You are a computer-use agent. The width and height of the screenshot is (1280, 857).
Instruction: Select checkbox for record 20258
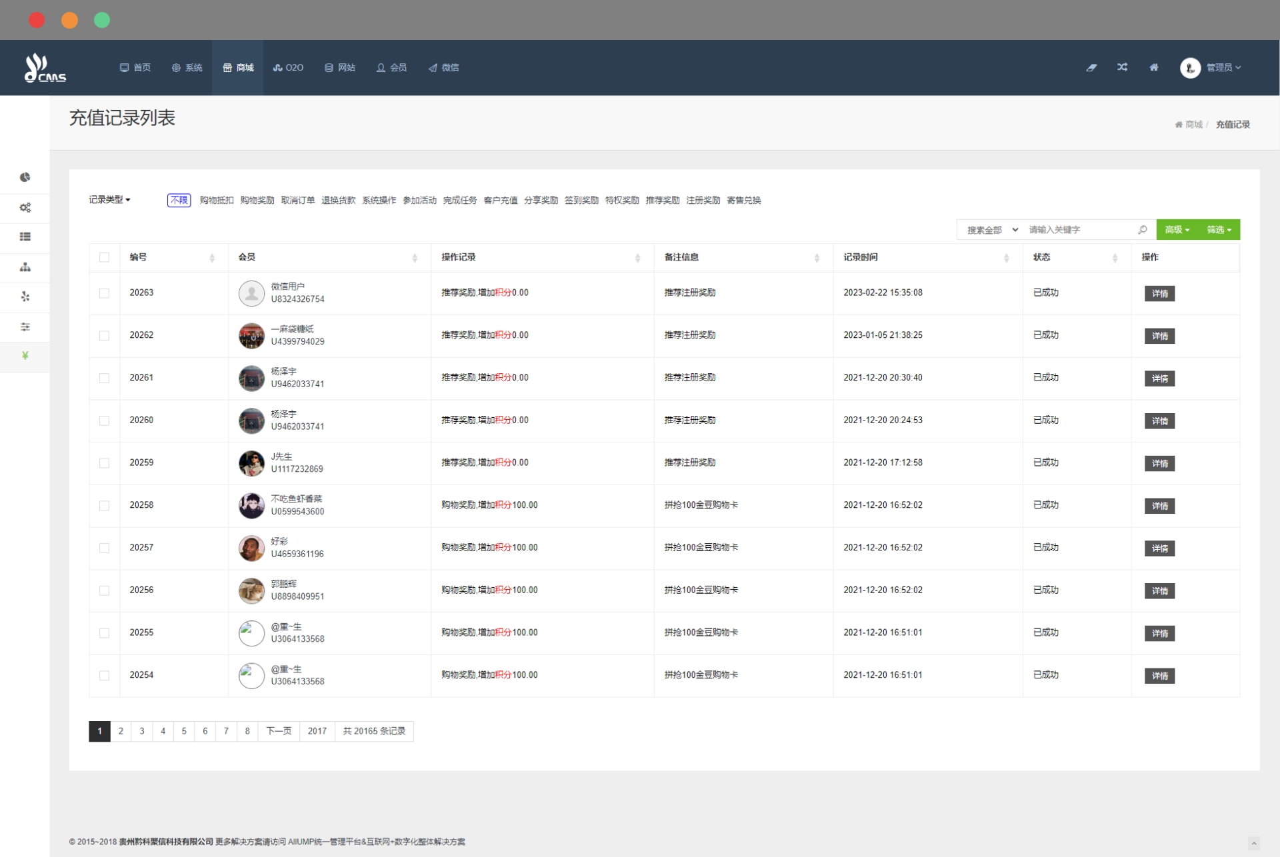point(104,506)
